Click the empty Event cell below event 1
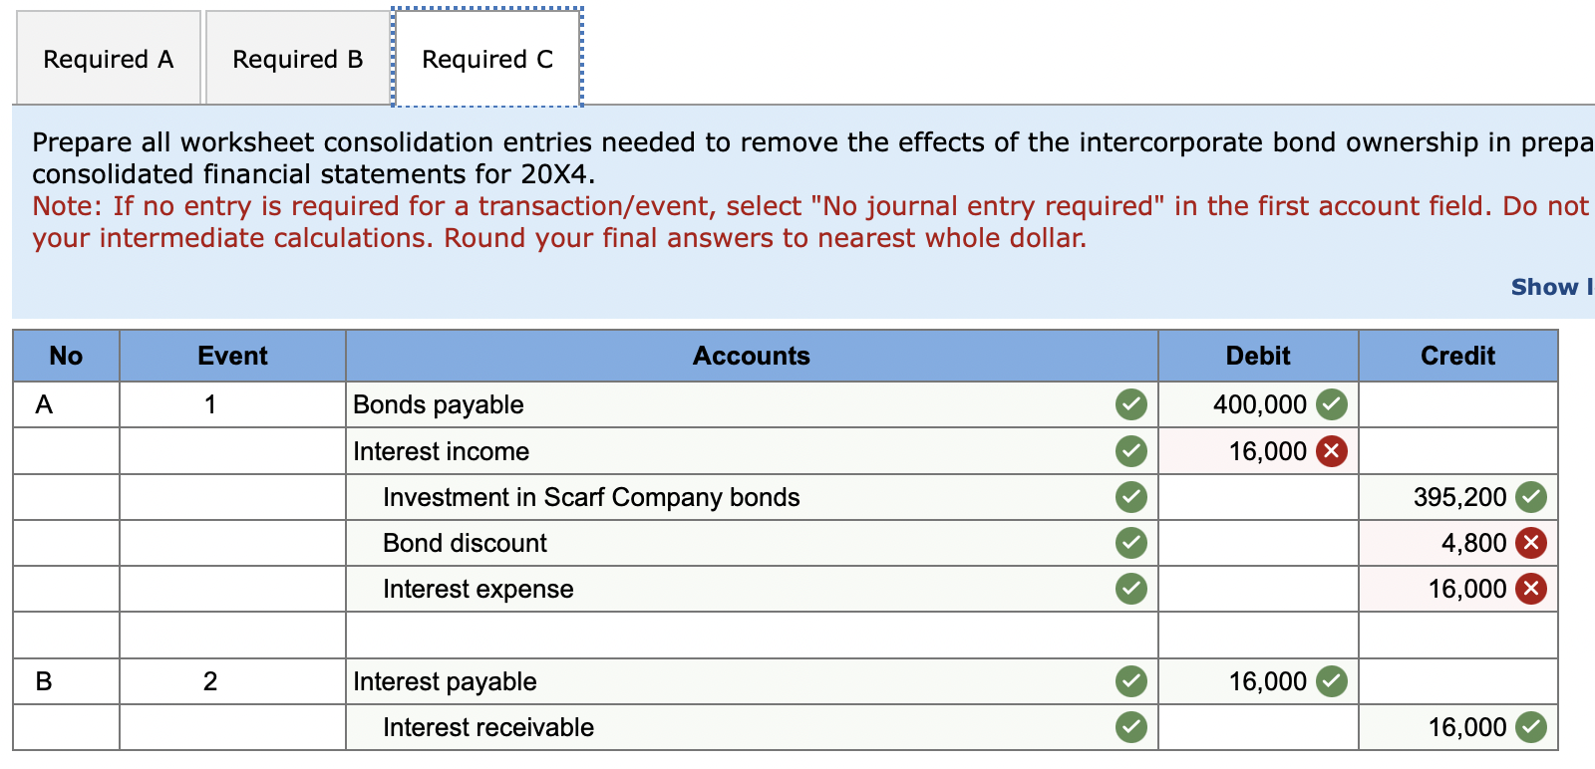 point(231,450)
